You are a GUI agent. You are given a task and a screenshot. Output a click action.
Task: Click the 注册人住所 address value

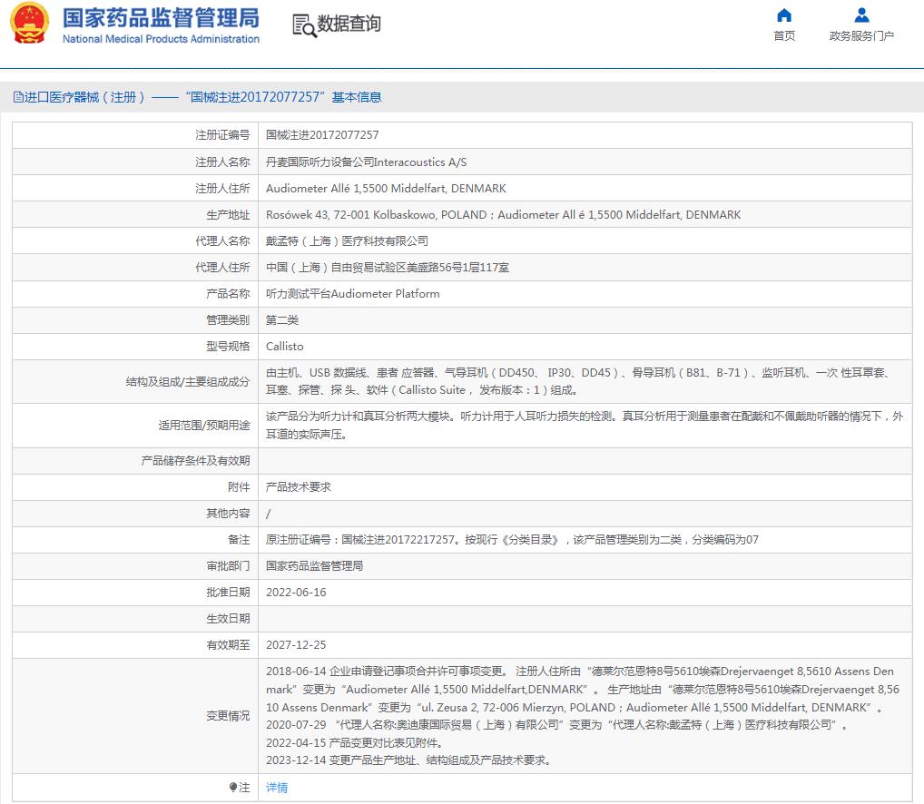click(386, 189)
